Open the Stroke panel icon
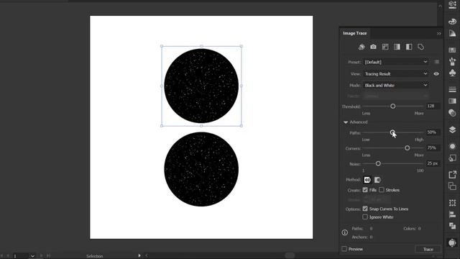This screenshot has height=259, width=460. coord(452,89)
